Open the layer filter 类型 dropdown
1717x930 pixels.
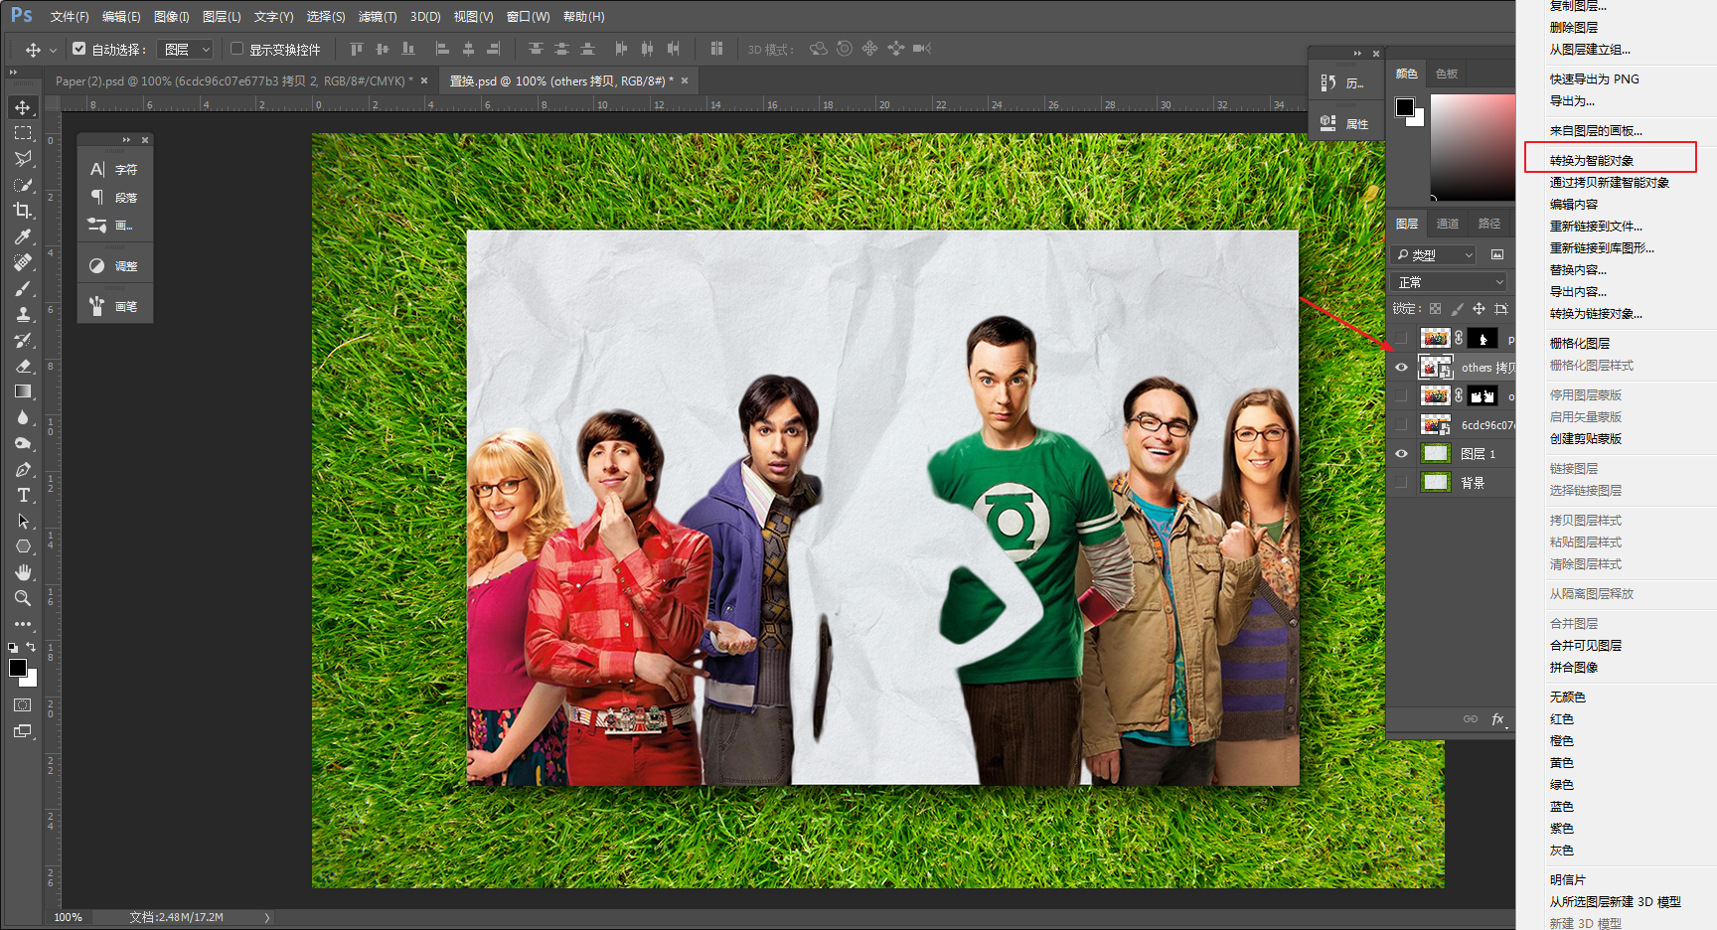pyautogui.click(x=1434, y=254)
